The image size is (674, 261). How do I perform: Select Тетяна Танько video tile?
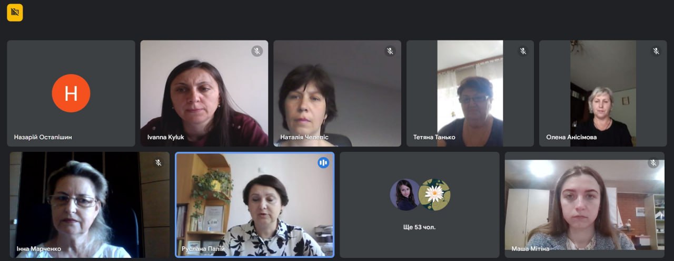pos(470,93)
